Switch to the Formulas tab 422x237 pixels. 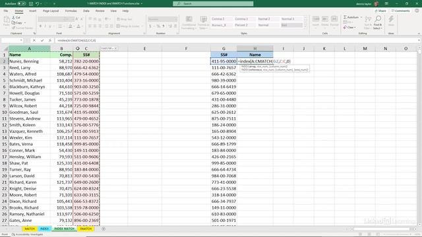click(x=71, y=11)
